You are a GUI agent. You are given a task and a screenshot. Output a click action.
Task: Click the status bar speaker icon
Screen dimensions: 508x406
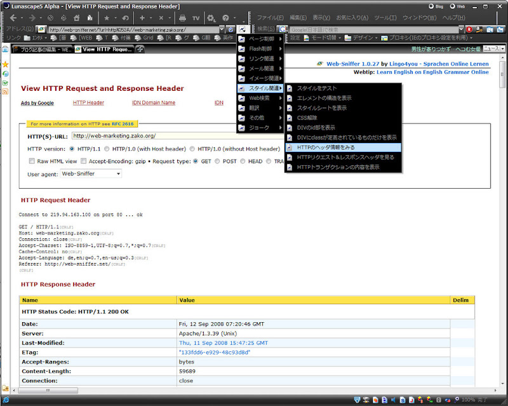tap(393, 400)
